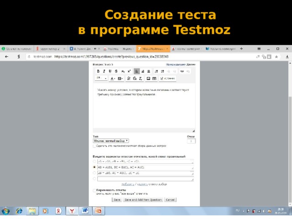Open the third tab with video icon
Screen dimensions: 292x219
[85, 49]
